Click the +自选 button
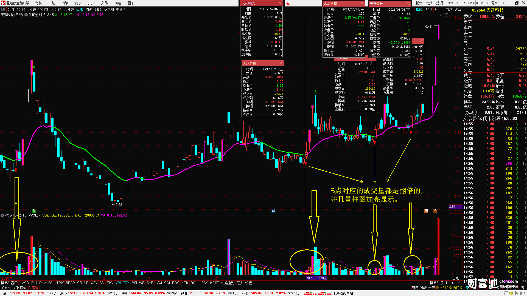Screen dimensions: 527x296 (x=448, y=9)
